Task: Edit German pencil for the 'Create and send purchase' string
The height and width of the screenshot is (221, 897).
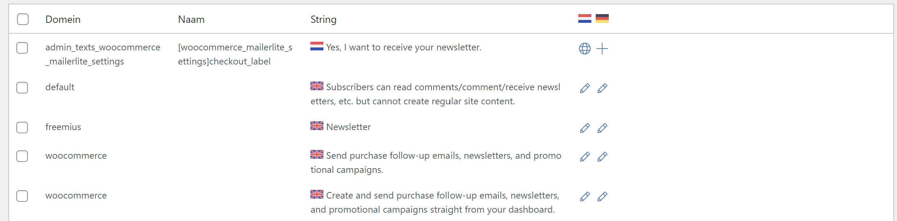Action: click(x=602, y=197)
